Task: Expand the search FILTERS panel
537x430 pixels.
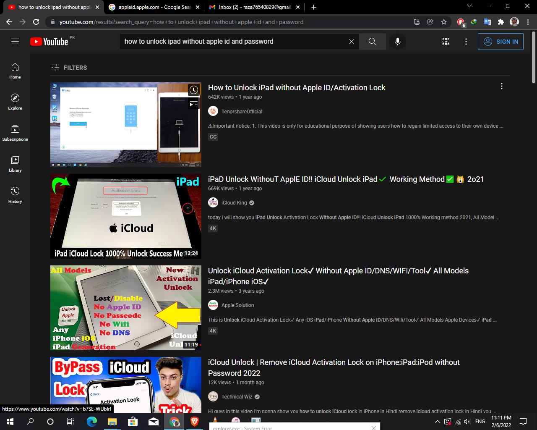Action: (69, 68)
